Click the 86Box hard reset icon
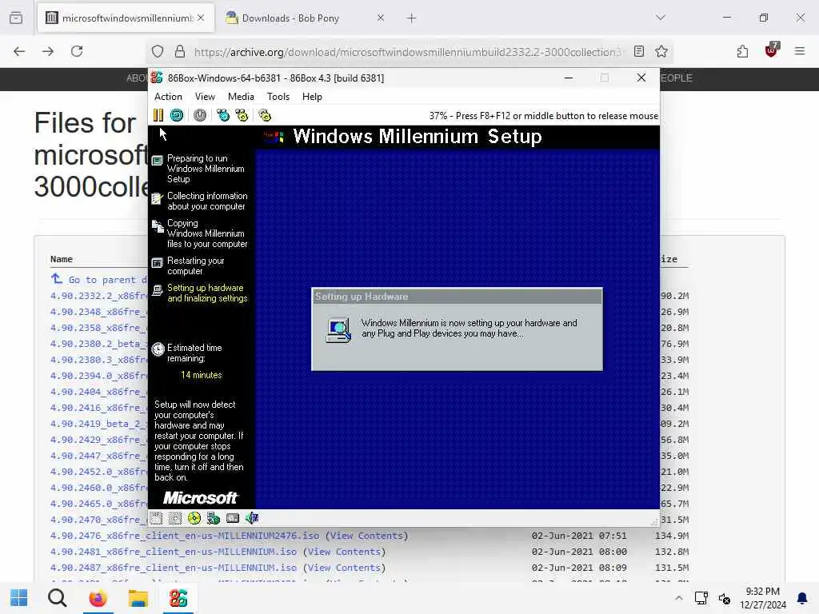 (x=177, y=115)
